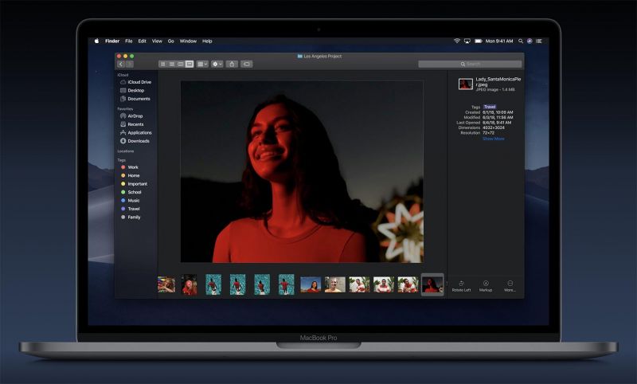The image size is (637, 384).
Task: Open the Go menu
Action: (171, 41)
